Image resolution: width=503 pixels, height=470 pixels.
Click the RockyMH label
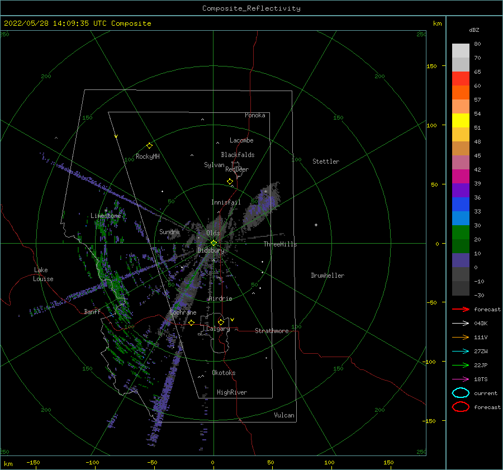coord(148,156)
